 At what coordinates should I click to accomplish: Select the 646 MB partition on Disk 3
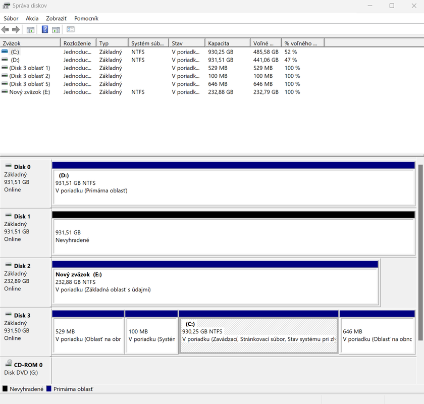[x=377, y=332]
